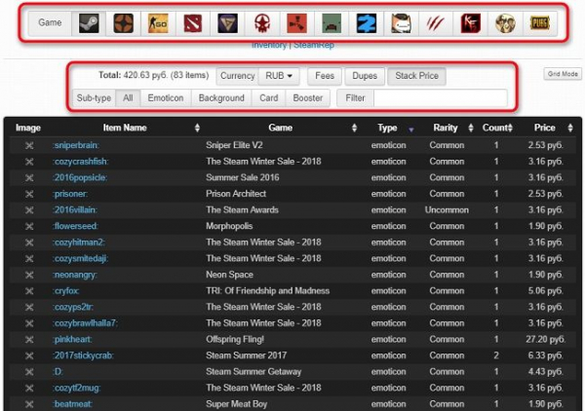The width and height of the screenshot is (585, 411).
Task: Open the :cozyps2tr: item link
Action: [x=73, y=307]
